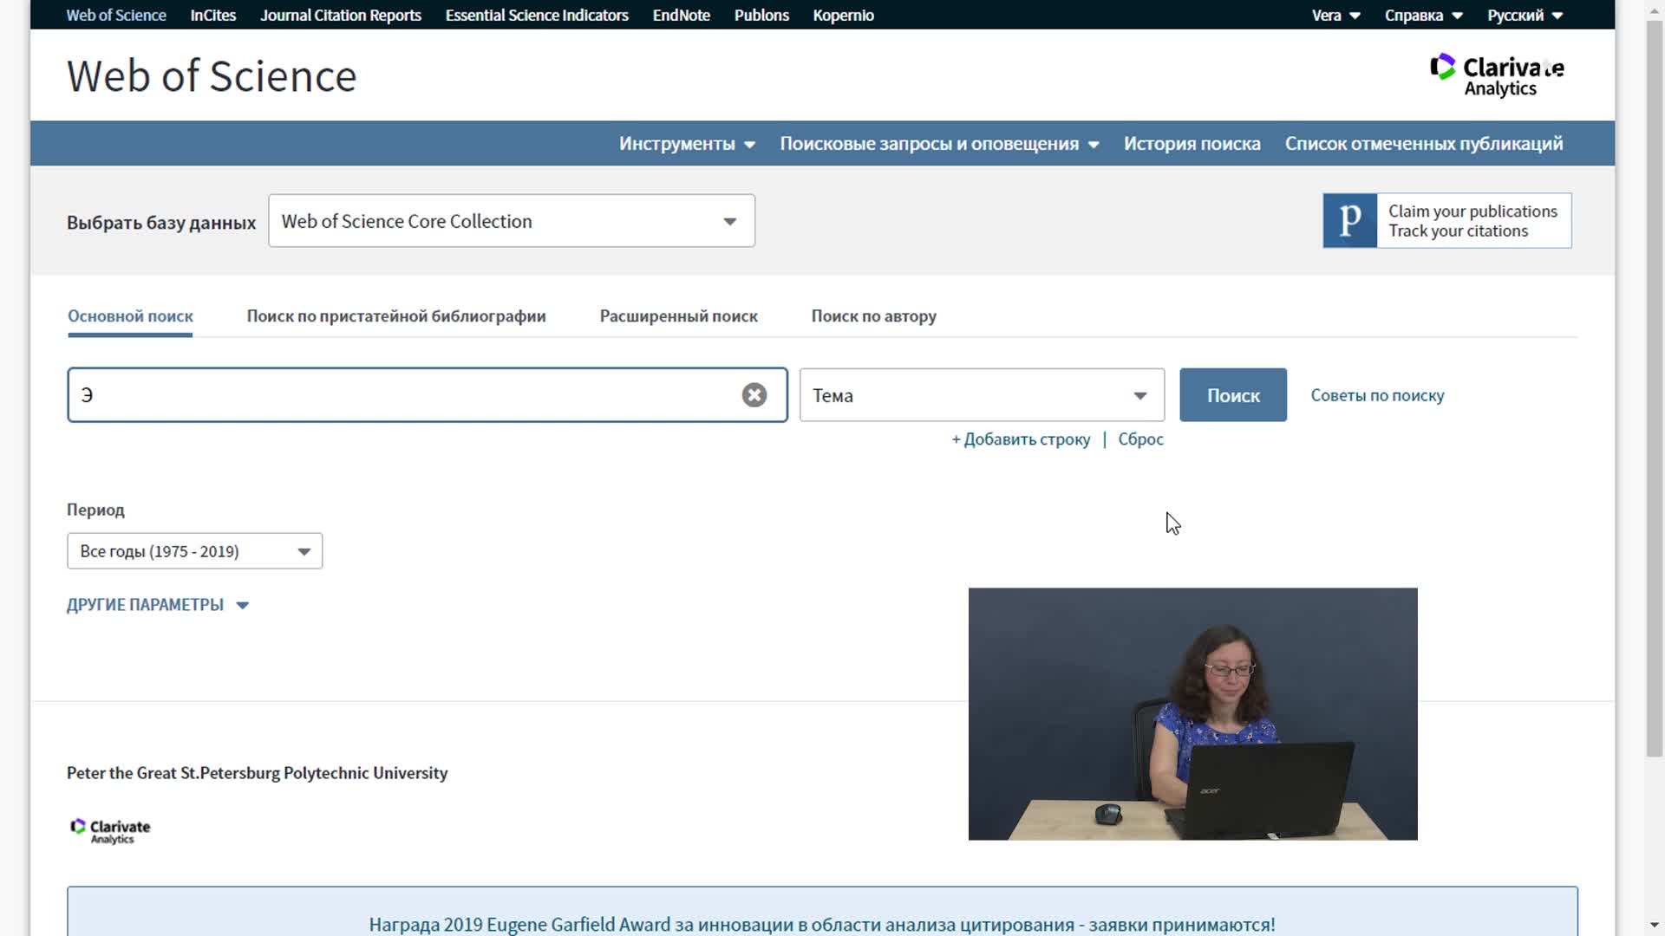Open the Тема field type dropdown
Viewport: 1665px width, 936px height.
click(x=982, y=395)
